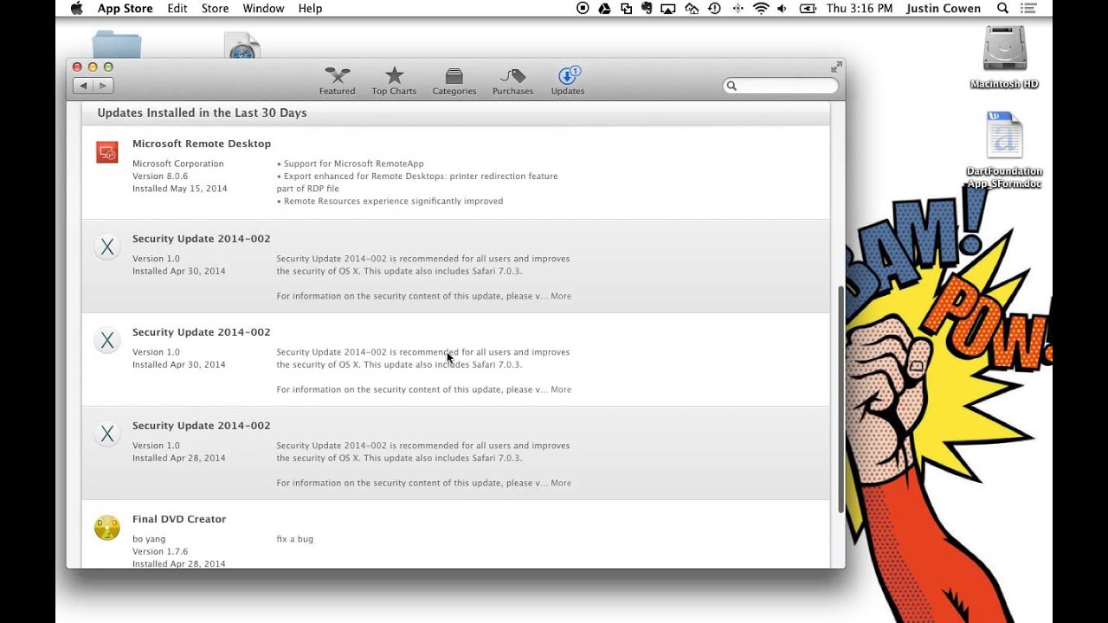Open the Apple menu
The image size is (1108, 623).
tap(76, 9)
